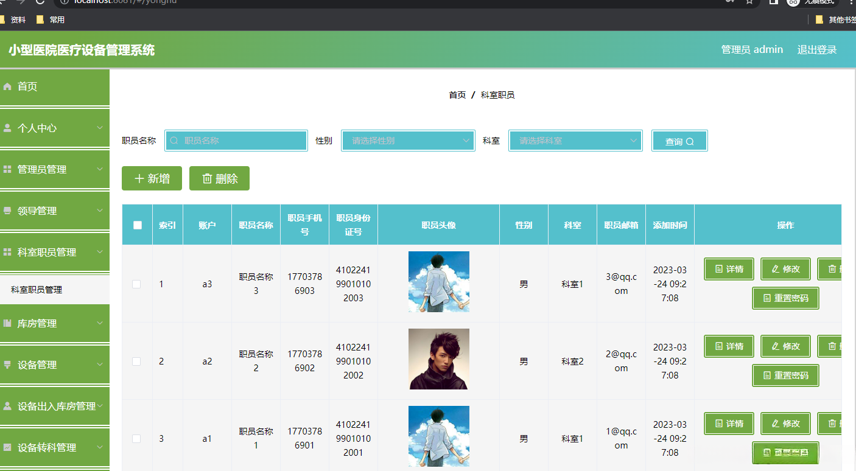This screenshot has width=856, height=471.
Task: Click the 3@qq.com email cell
Action: 621,284
